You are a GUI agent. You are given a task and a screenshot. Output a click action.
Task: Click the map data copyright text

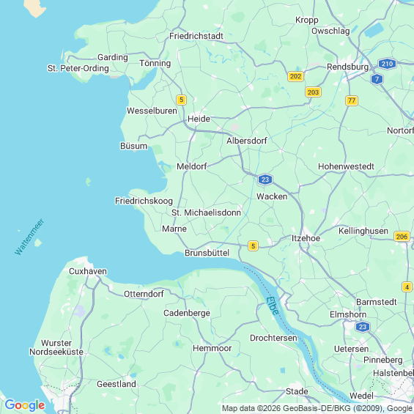pyautogui.click(x=317, y=408)
